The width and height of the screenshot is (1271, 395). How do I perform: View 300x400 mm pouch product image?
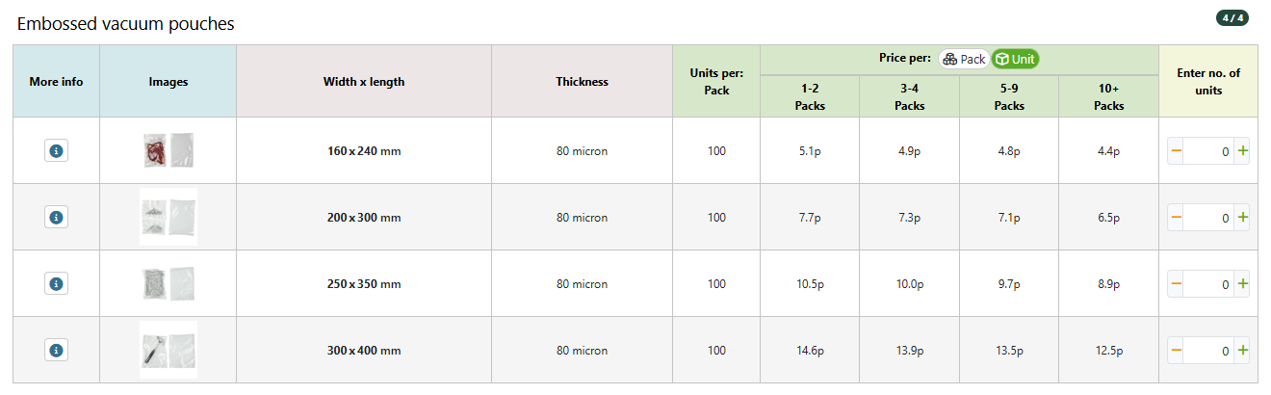click(x=169, y=350)
